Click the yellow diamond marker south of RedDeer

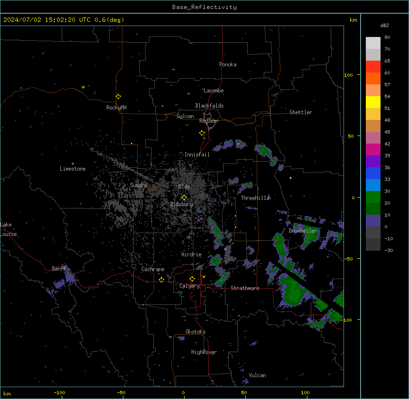point(202,133)
